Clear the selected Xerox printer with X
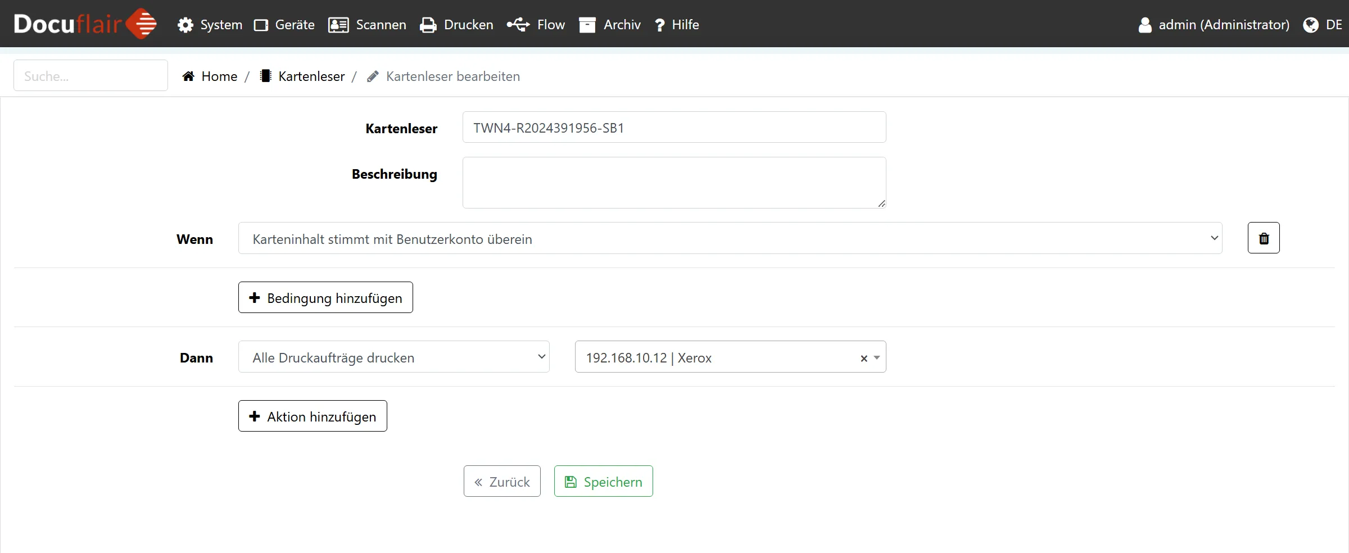The height and width of the screenshot is (553, 1349). (864, 358)
